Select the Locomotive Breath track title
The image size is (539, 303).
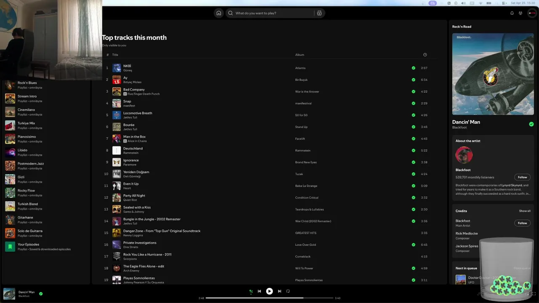[138, 113]
